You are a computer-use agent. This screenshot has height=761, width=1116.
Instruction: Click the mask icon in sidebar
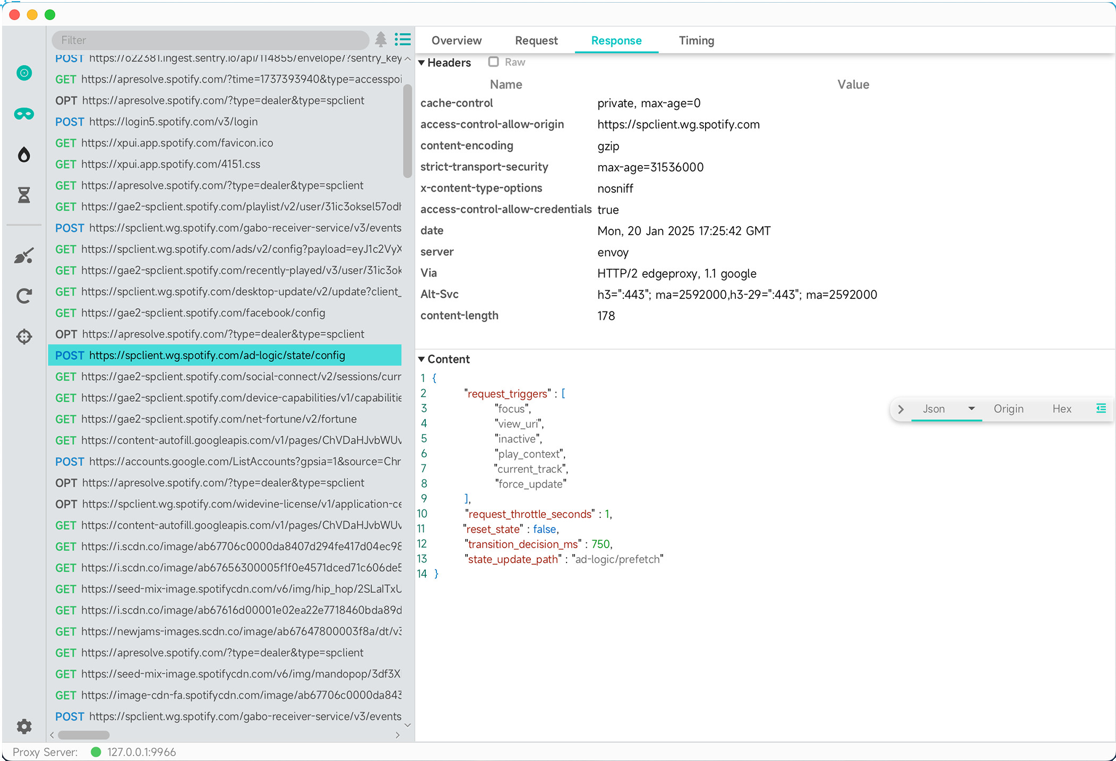pyautogui.click(x=24, y=114)
